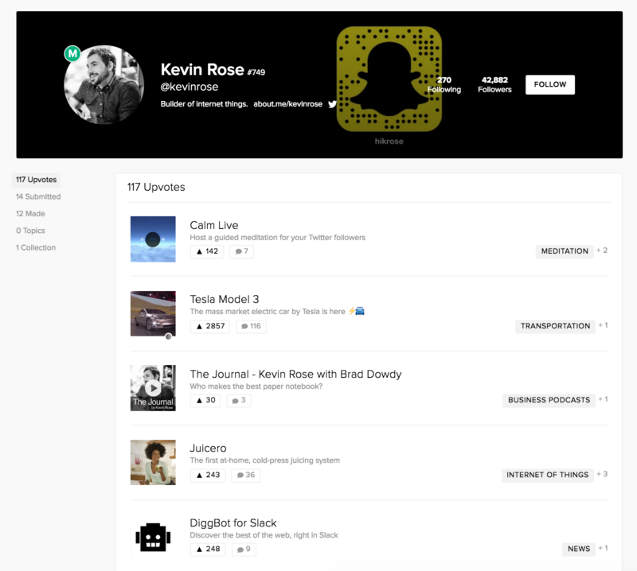Open The Journal - Kevin Rose with Brad Dowdy
Screen dimensions: 637x571
click(x=295, y=375)
